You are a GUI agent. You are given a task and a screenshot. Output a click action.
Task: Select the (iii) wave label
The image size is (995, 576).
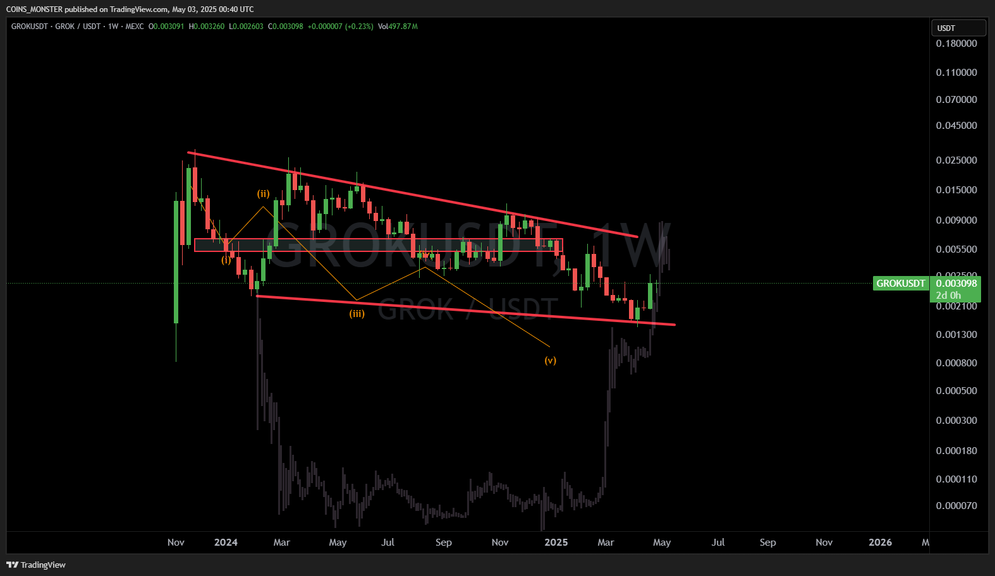click(357, 313)
